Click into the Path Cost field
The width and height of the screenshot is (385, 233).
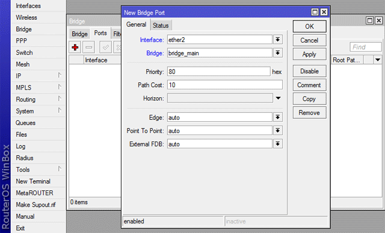click(x=224, y=85)
